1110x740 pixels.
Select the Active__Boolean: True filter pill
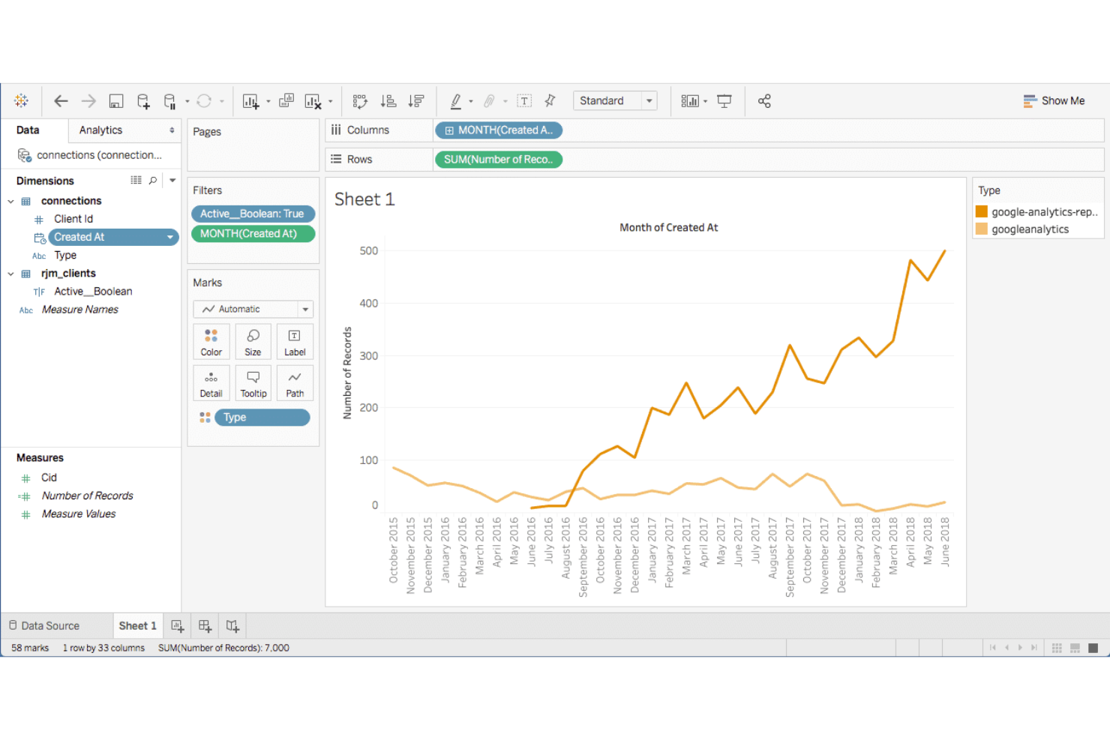pyautogui.click(x=253, y=214)
